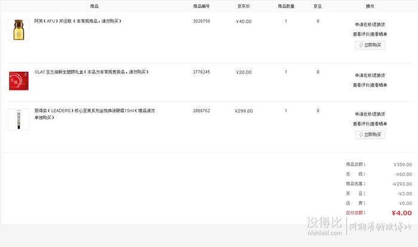
Task: Click 查看晒单 in the AFU row
Action: [379, 34]
